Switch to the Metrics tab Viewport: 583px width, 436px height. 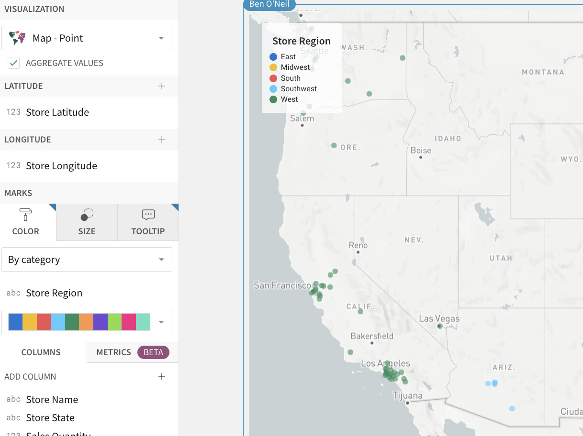113,352
